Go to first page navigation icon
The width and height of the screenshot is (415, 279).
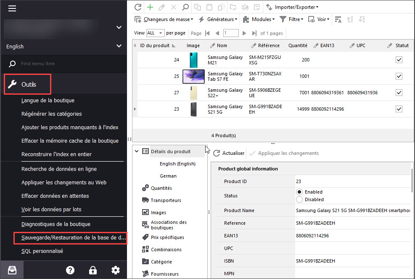[208, 33]
